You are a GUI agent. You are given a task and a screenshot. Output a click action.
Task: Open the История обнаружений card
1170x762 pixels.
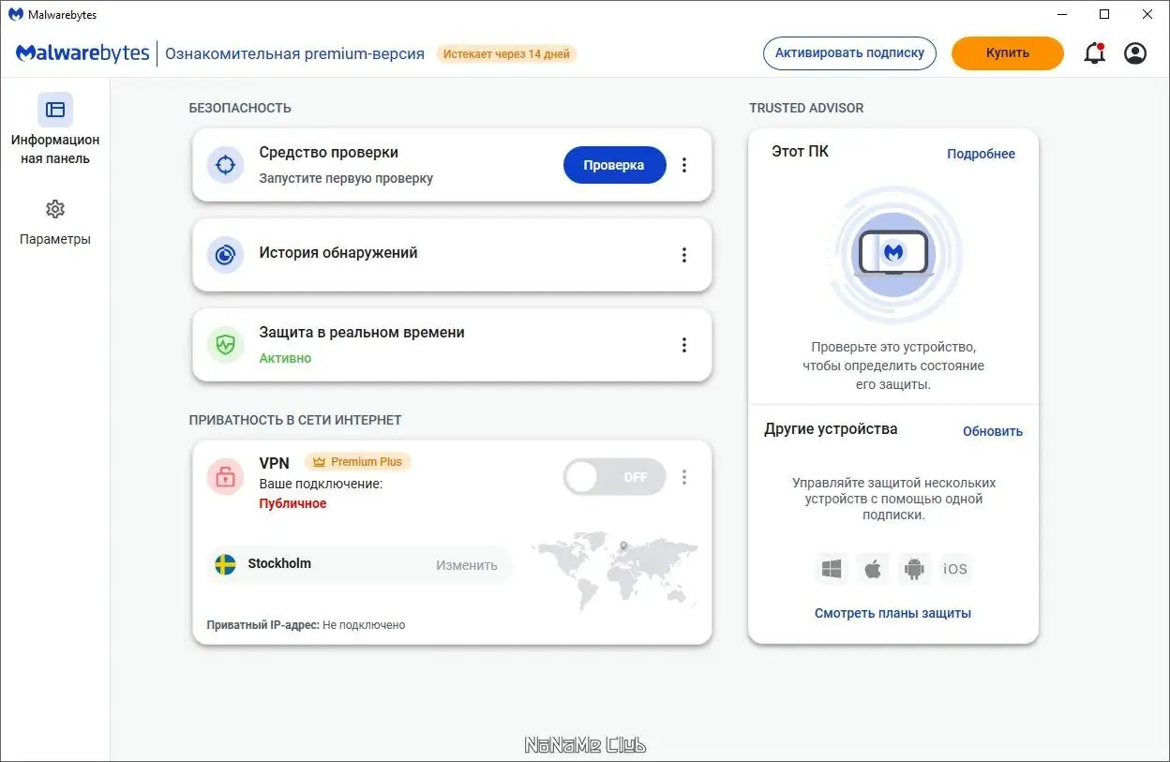[x=452, y=255]
